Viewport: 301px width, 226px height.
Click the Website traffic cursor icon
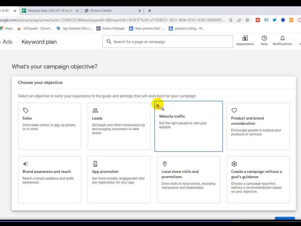(162, 108)
